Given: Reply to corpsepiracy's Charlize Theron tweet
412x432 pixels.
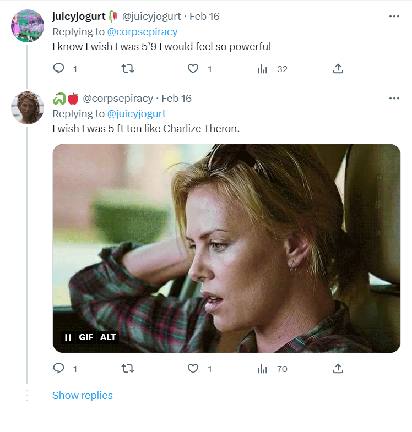Looking at the screenshot, I should pyautogui.click(x=58, y=368).
